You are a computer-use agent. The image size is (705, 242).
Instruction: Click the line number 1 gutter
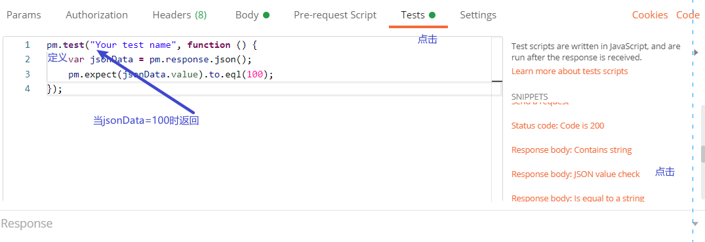click(x=28, y=45)
